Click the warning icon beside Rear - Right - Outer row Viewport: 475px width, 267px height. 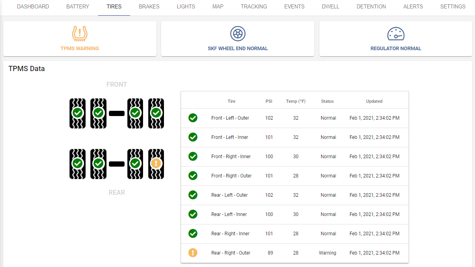pyautogui.click(x=193, y=253)
